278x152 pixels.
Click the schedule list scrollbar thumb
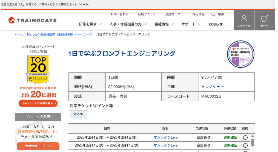pyautogui.click(x=253, y=143)
